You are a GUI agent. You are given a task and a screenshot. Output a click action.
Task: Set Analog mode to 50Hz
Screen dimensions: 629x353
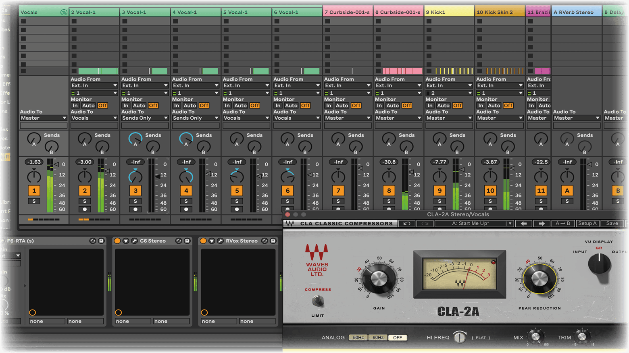[x=358, y=338]
